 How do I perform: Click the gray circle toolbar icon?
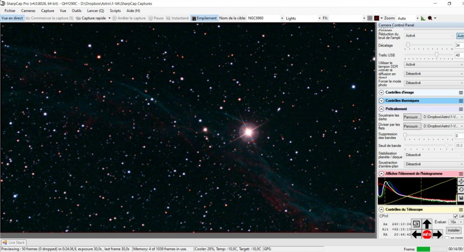[370, 18]
